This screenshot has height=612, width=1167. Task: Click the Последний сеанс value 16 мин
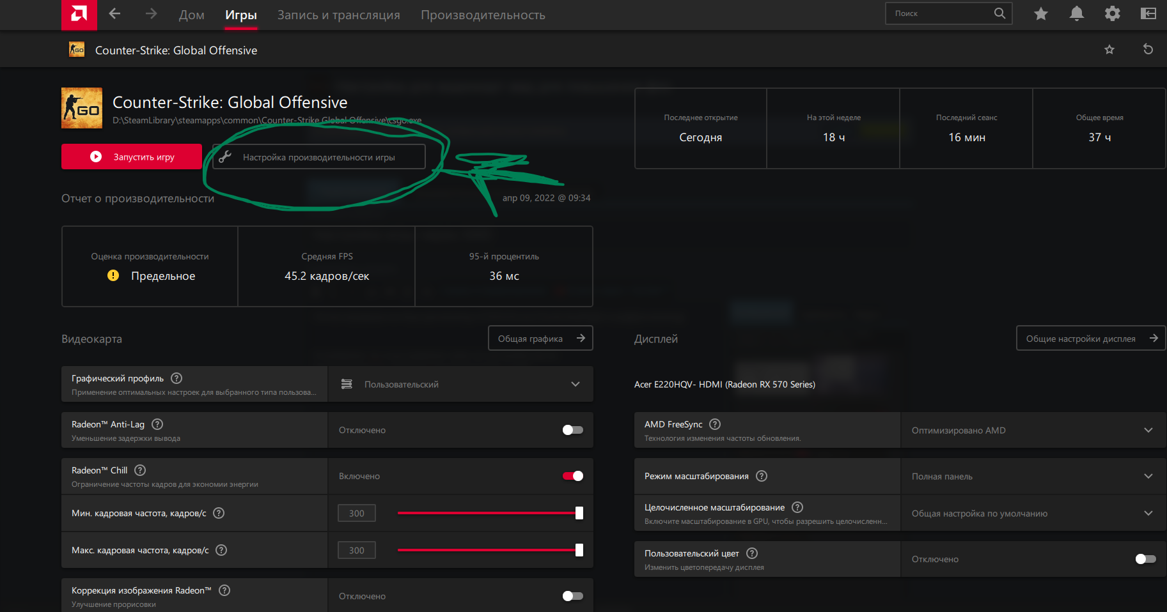coord(967,137)
